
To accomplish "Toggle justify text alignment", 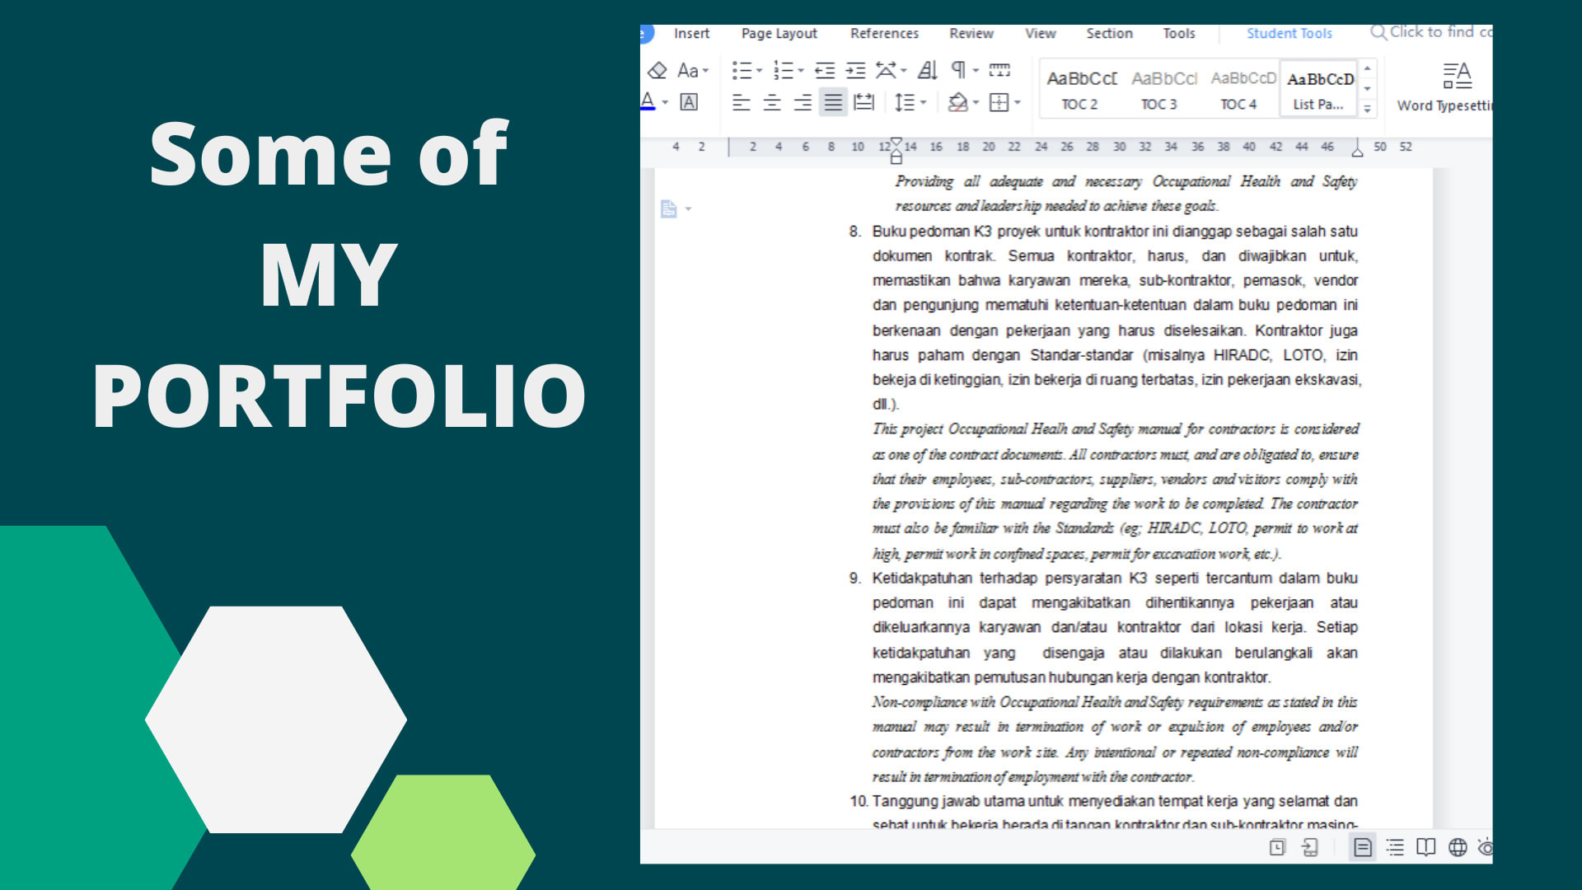I will click(833, 102).
